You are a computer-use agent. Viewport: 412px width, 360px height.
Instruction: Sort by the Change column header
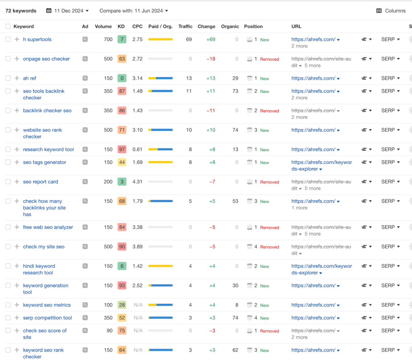206,26
